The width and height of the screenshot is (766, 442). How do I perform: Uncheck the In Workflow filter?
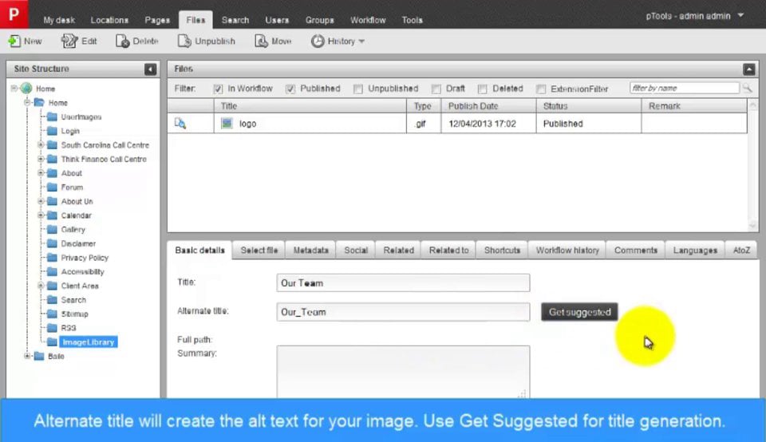(218, 89)
